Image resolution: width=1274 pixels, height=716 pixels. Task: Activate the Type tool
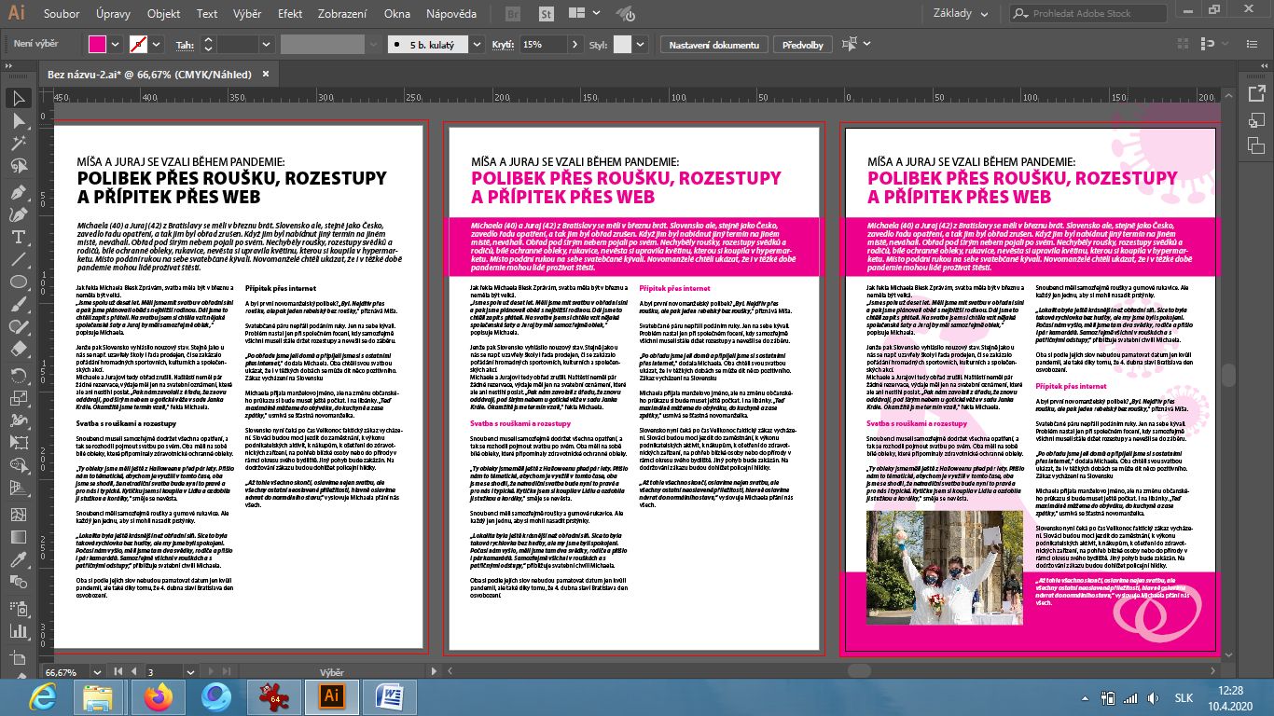(18, 237)
